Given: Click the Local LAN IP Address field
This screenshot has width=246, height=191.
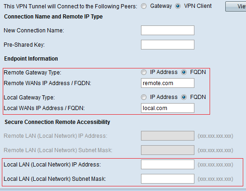Looking at the screenshot, I should pyautogui.click(x=168, y=164).
